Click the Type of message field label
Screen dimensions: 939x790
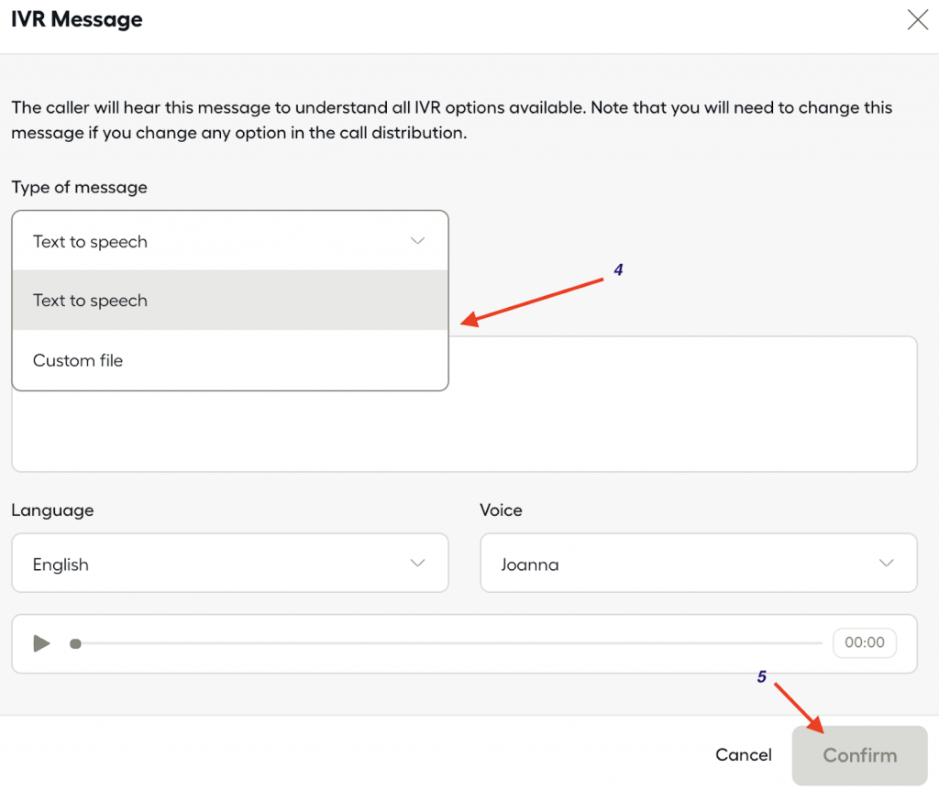(79, 187)
